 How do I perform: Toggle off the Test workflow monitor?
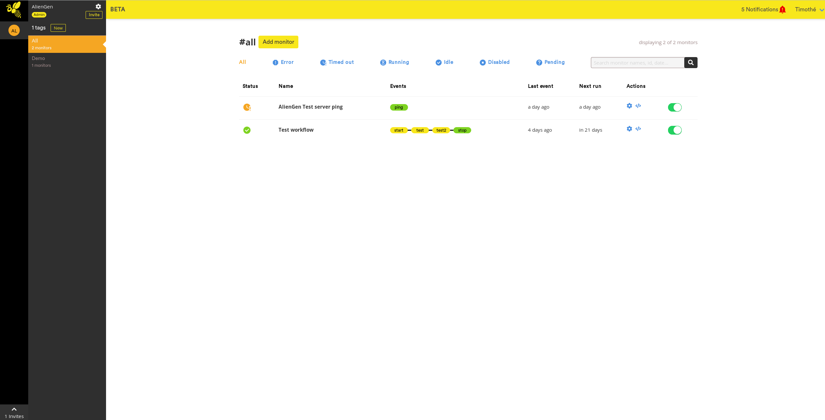[675, 130]
